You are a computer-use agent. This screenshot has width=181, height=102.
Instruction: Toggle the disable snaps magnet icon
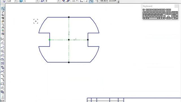coord(68,1)
